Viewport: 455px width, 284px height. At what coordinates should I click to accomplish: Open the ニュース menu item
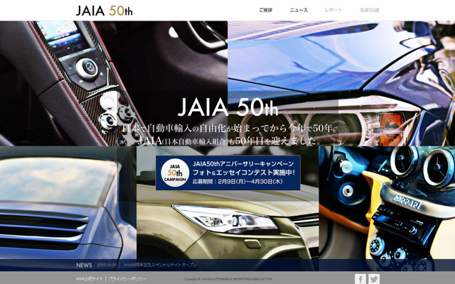coord(299,10)
